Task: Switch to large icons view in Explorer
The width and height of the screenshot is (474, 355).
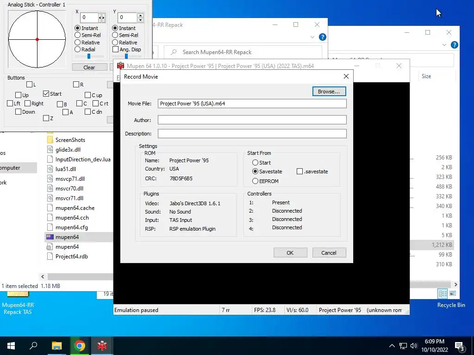Action: pyautogui.click(x=453, y=294)
